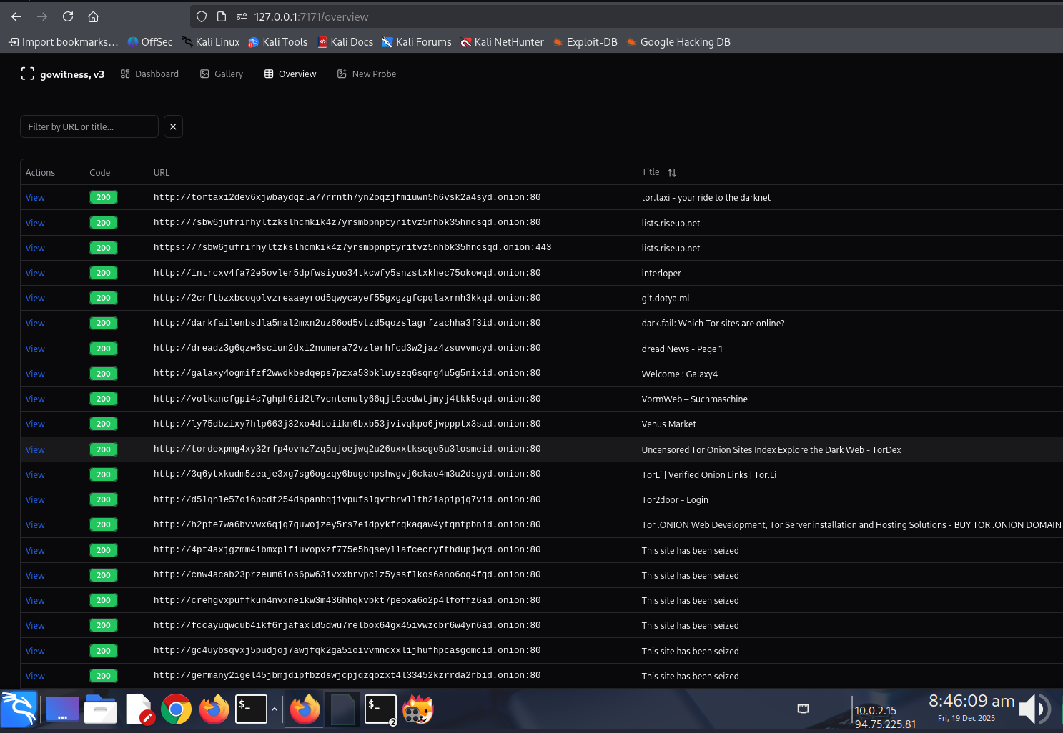Click the URL column header
Viewport: 1063px width, 733px height.
[x=162, y=172]
